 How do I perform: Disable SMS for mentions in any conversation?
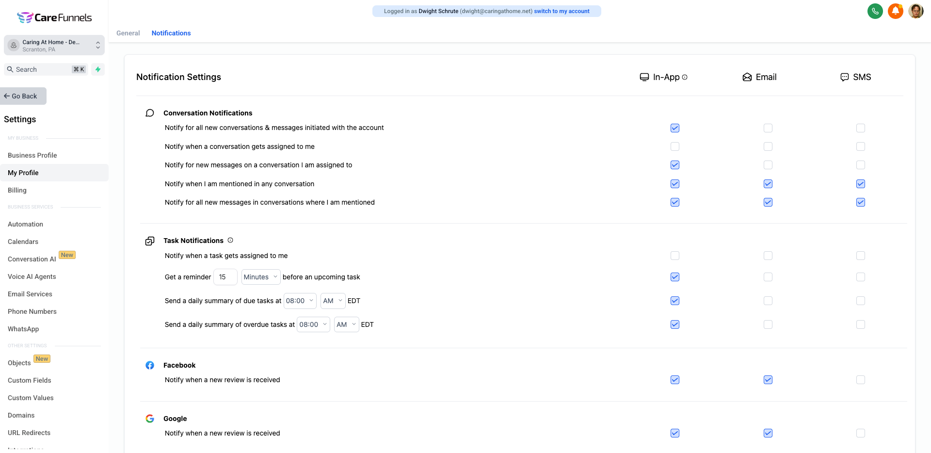click(x=860, y=184)
